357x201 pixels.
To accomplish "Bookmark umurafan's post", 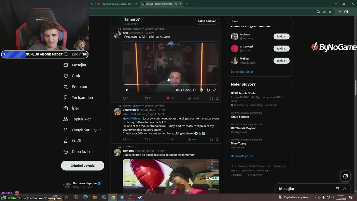I will click(212, 139).
